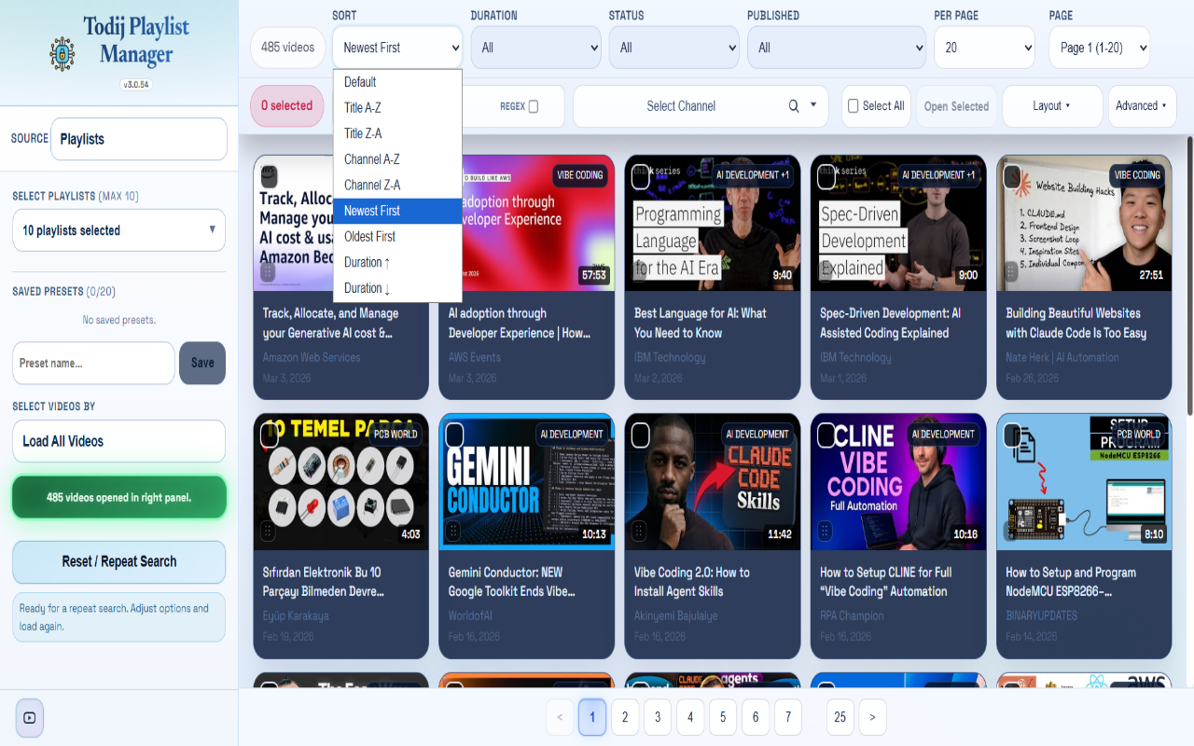The image size is (1194, 746).
Task: Click the Reset / Repeat Search button
Action: click(118, 561)
